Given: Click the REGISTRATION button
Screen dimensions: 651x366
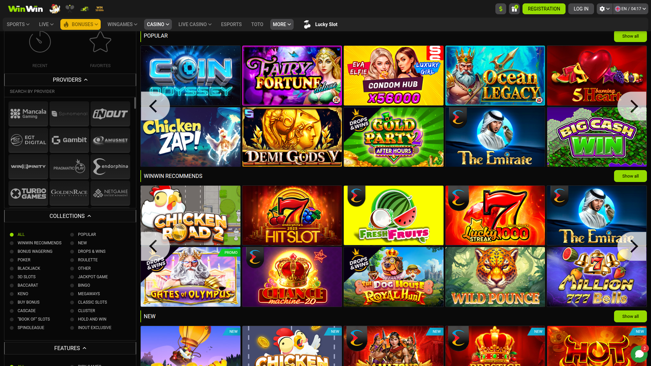Looking at the screenshot, I should pos(544,8).
